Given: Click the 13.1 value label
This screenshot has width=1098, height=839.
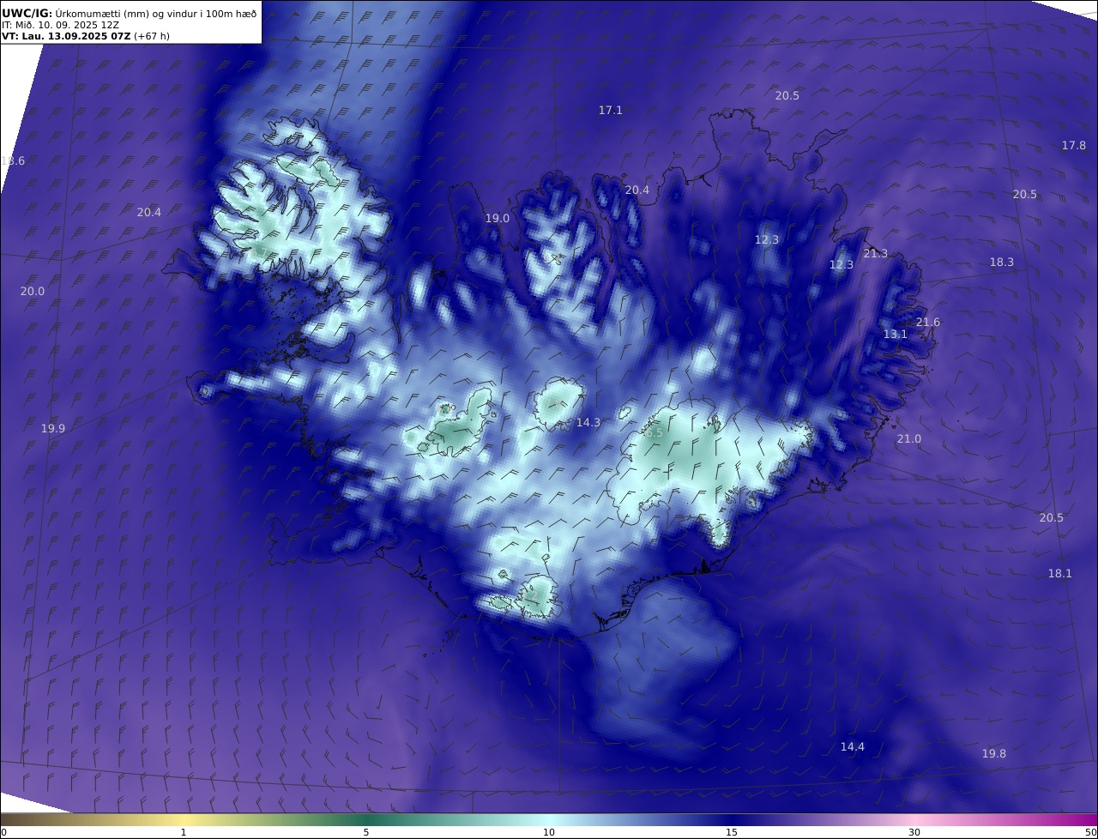Looking at the screenshot, I should (896, 335).
